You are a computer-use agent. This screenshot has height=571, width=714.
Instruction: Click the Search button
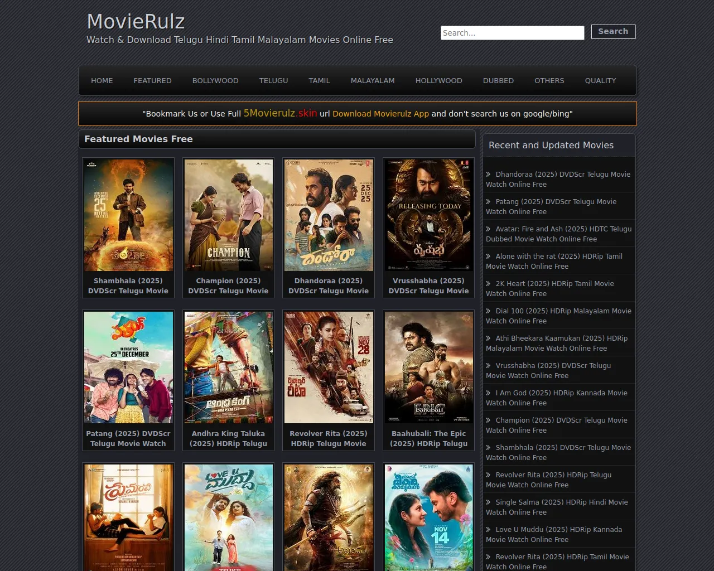tap(613, 32)
